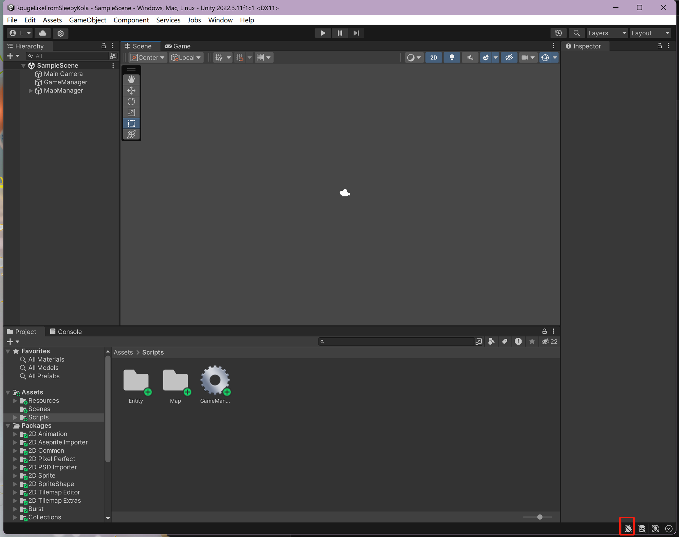Image resolution: width=679 pixels, height=537 pixels.
Task: Select the Rotate tool
Action: pyautogui.click(x=131, y=101)
